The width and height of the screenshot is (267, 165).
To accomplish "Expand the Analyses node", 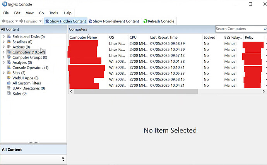I will click(x=3, y=62).
